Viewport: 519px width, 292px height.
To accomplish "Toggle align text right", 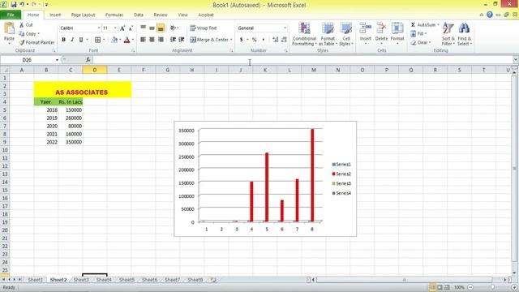I will pos(161,40).
